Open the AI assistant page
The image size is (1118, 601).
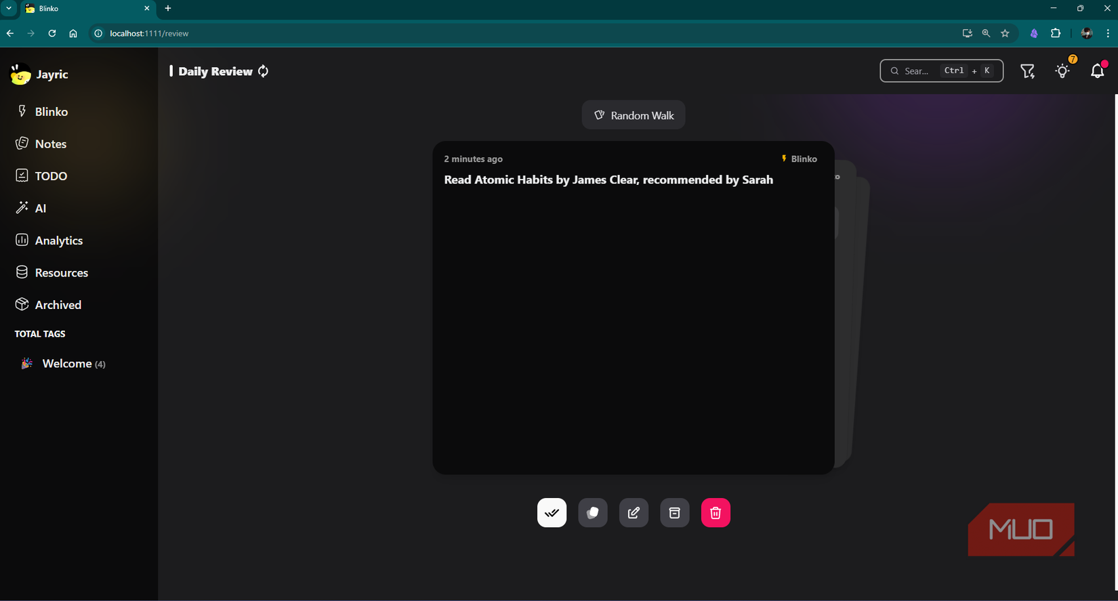[x=40, y=208]
